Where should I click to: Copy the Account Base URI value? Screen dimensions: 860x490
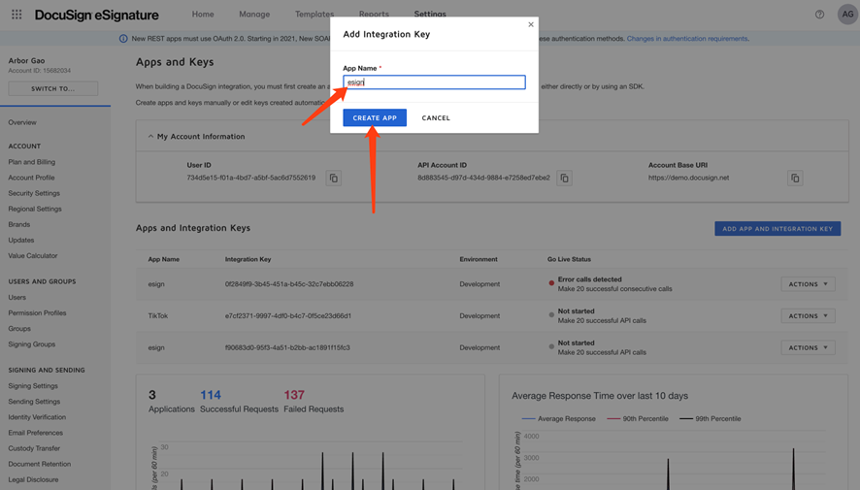[x=795, y=179]
